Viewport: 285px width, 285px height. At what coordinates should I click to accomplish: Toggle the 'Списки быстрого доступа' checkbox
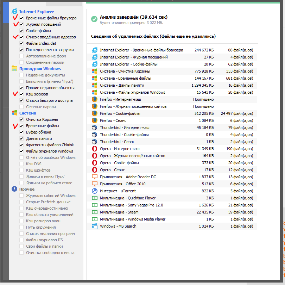pyautogui.click(x=21, y=100)
